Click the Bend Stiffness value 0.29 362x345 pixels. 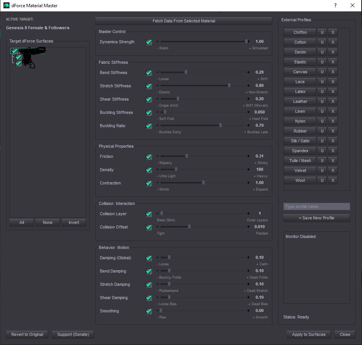click(259, 72)
